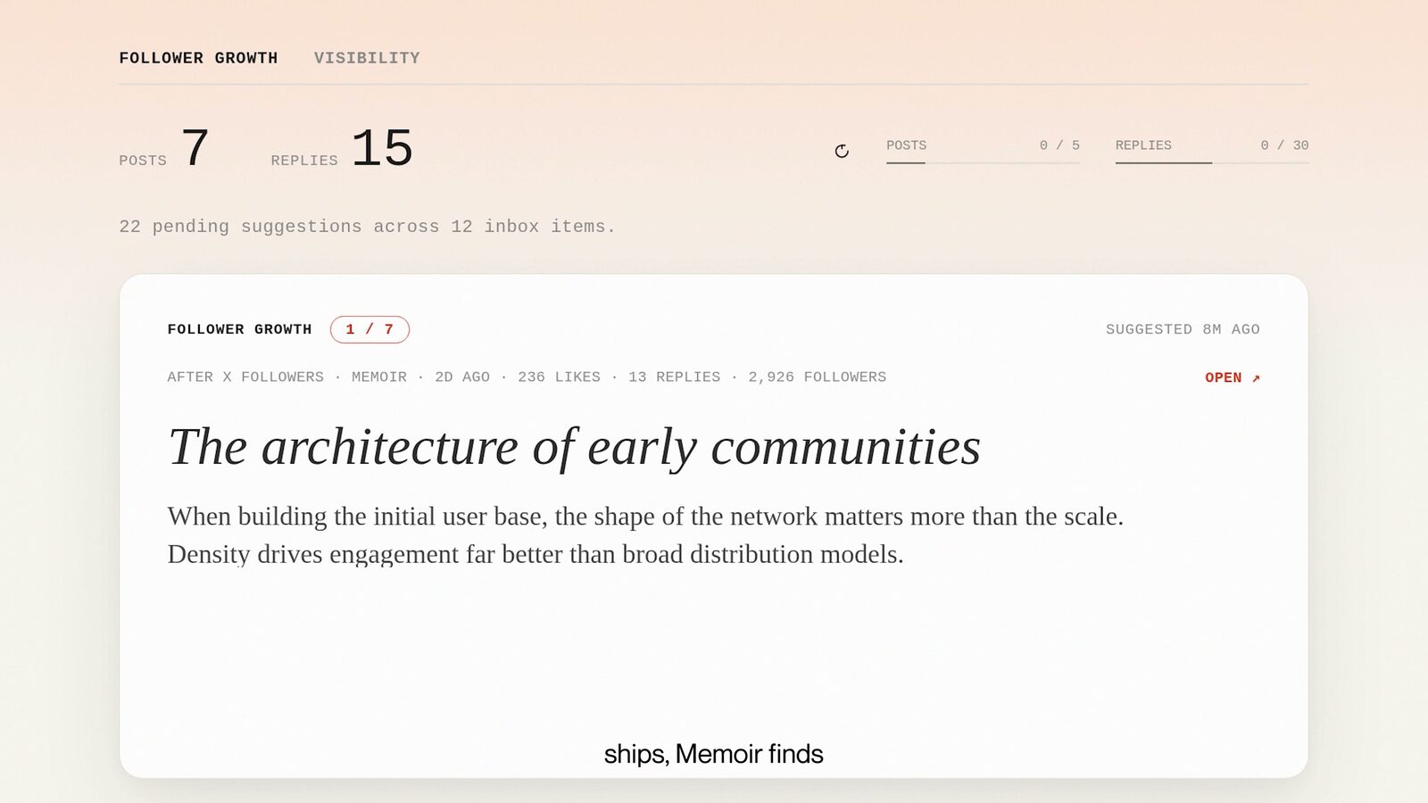Click the post body paragraph about density
Screen dimensions: 1428x803
click(645, 535)
